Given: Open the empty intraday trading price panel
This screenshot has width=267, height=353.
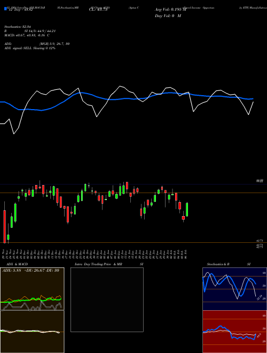Looking at the screenshot, I should pos(107,300).
